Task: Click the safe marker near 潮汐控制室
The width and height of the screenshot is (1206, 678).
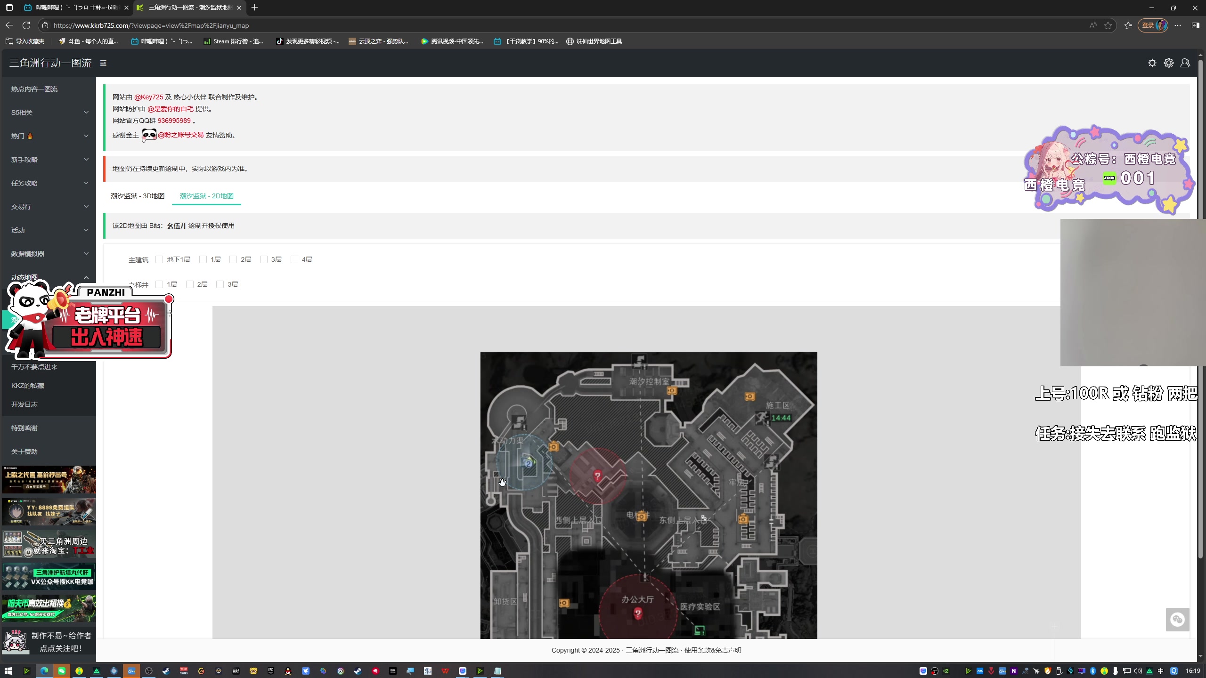Action: 672,390
